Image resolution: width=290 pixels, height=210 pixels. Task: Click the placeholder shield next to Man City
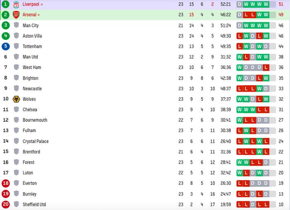point(16,25)
